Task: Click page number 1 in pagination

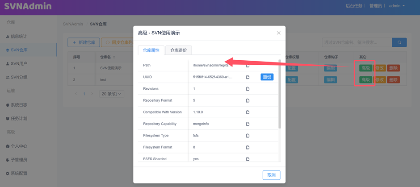Action: 84,94
